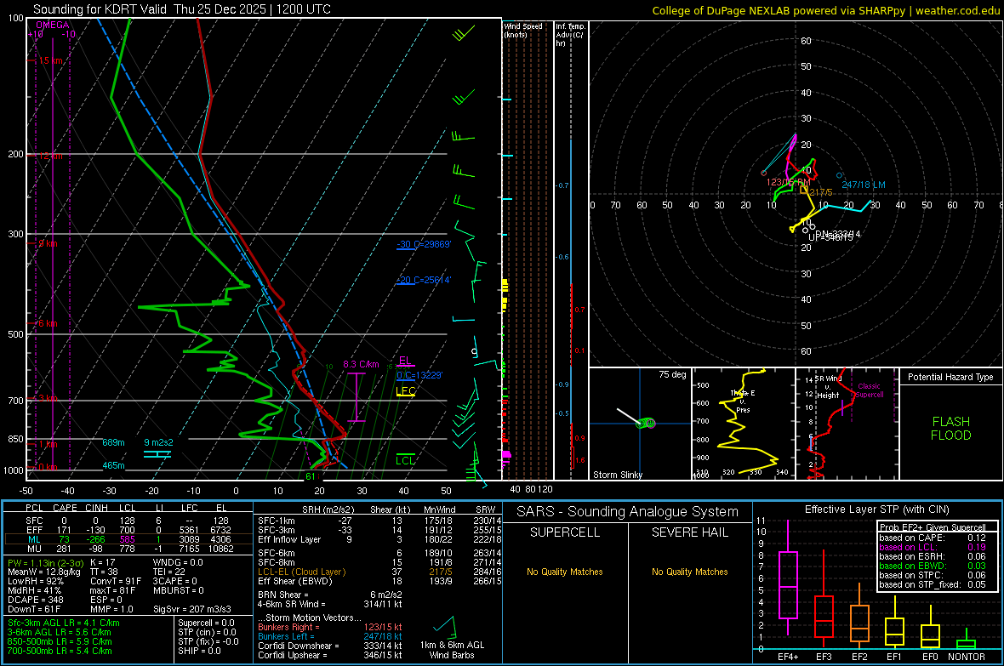
Task: Click the MeanW = 12.8g/kg value
Action: tap(43, 572)
